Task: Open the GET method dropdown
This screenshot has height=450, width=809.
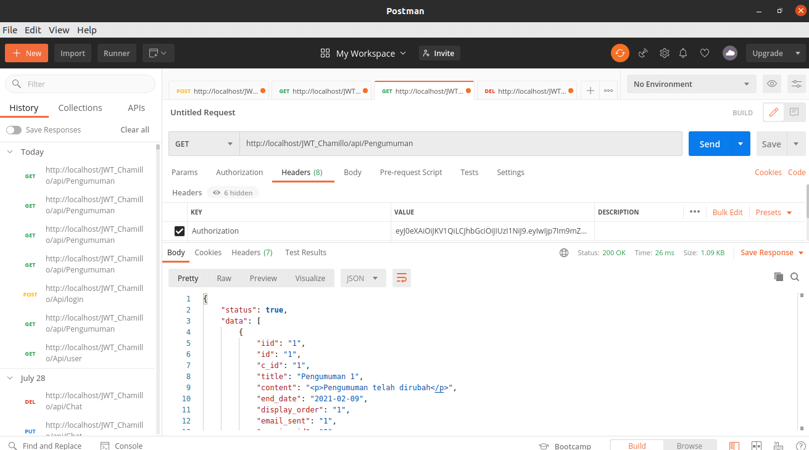Action: 204,144
